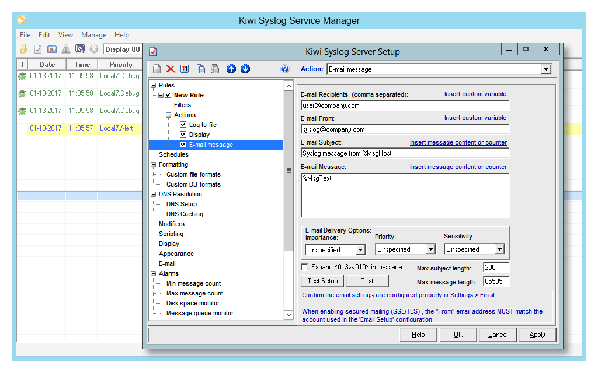Viewport: 598px width, 373px height.
Task: Open the Manage menu
Action: click(x=93, y=34)
